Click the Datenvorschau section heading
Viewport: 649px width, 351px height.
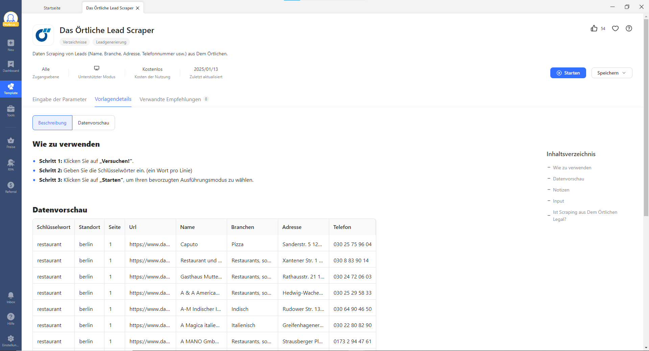pyautogui.click(x=60, y=210)
